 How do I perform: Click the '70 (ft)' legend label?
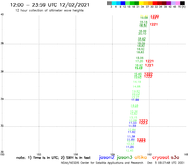coord(182,7)
